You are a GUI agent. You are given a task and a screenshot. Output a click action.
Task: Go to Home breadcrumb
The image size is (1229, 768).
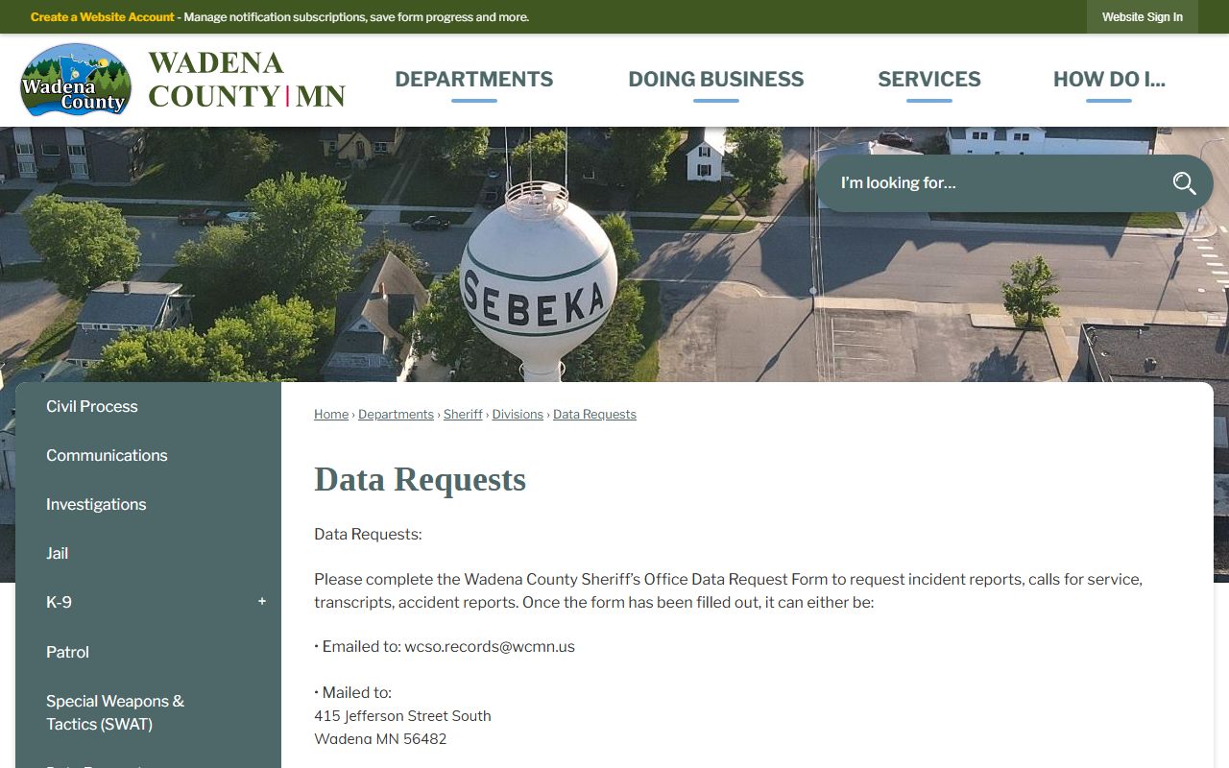[331, 415]
